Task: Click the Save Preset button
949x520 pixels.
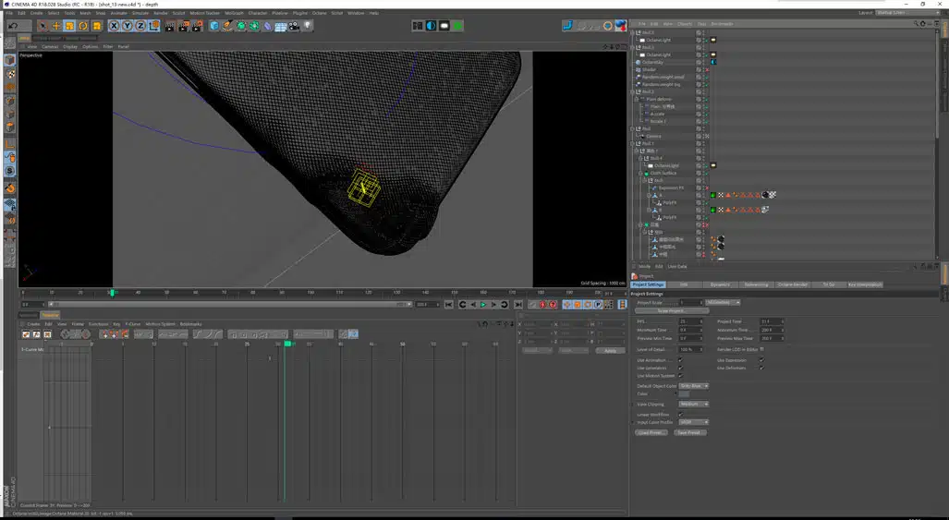Action: pos(687,432)
